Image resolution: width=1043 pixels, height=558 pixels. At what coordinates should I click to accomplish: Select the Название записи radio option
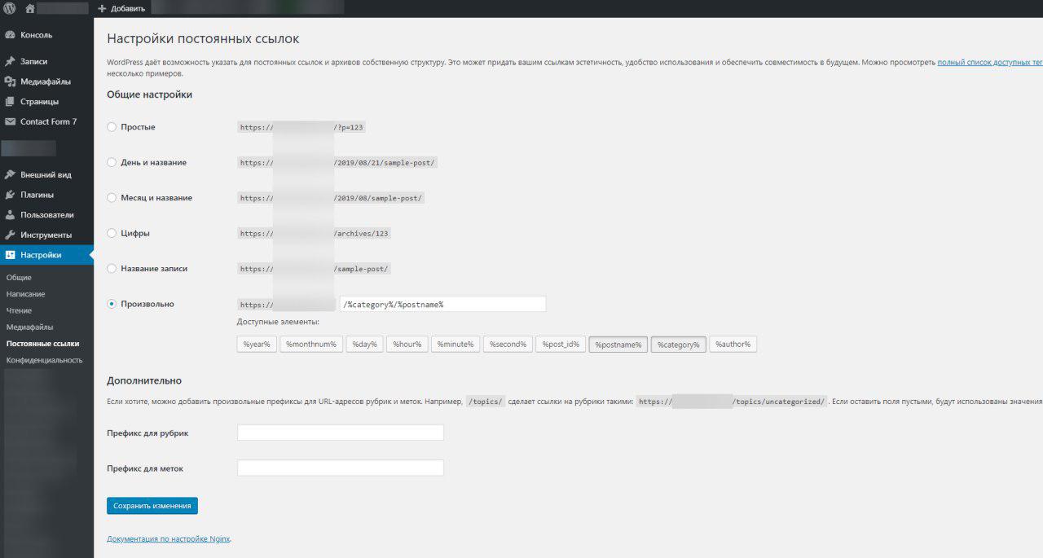pyautogui.click(x=112, y=269)
